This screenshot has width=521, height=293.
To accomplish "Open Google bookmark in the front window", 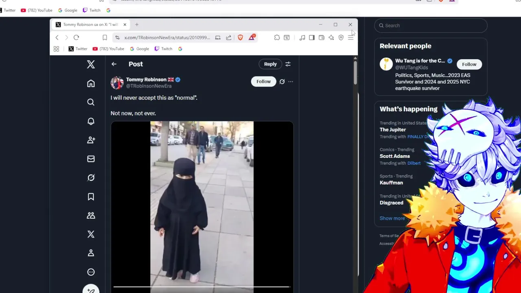I will pos(139,49).
